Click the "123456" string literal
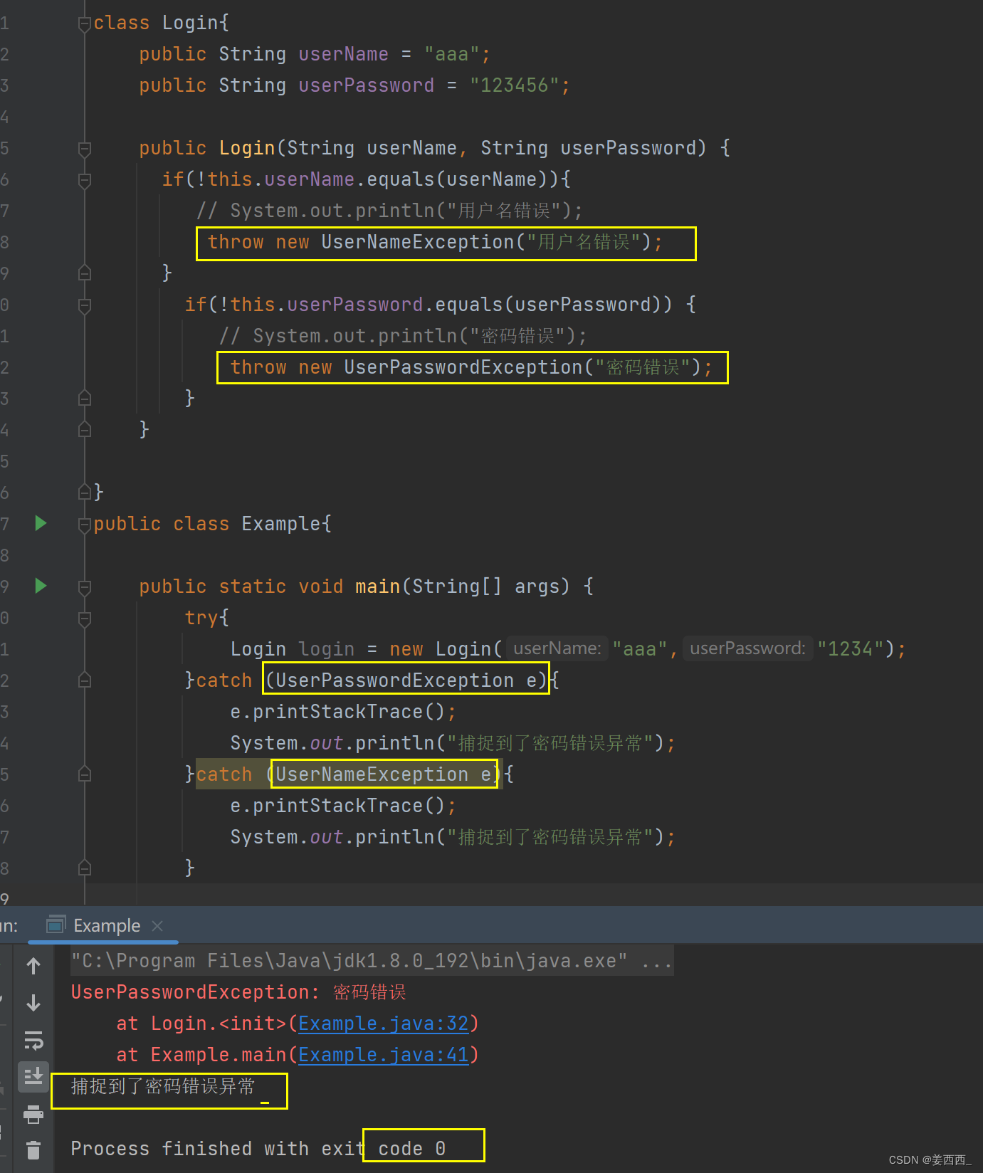The image size is (983, 1173). 515,85
